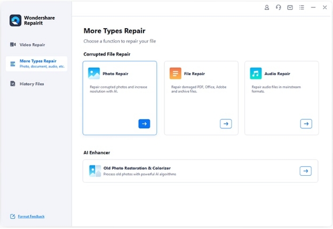This screenshot has width=333, height=229.
Task: Select the Old Photo Restoration & Colorizer title
Action: coord(136,168)
